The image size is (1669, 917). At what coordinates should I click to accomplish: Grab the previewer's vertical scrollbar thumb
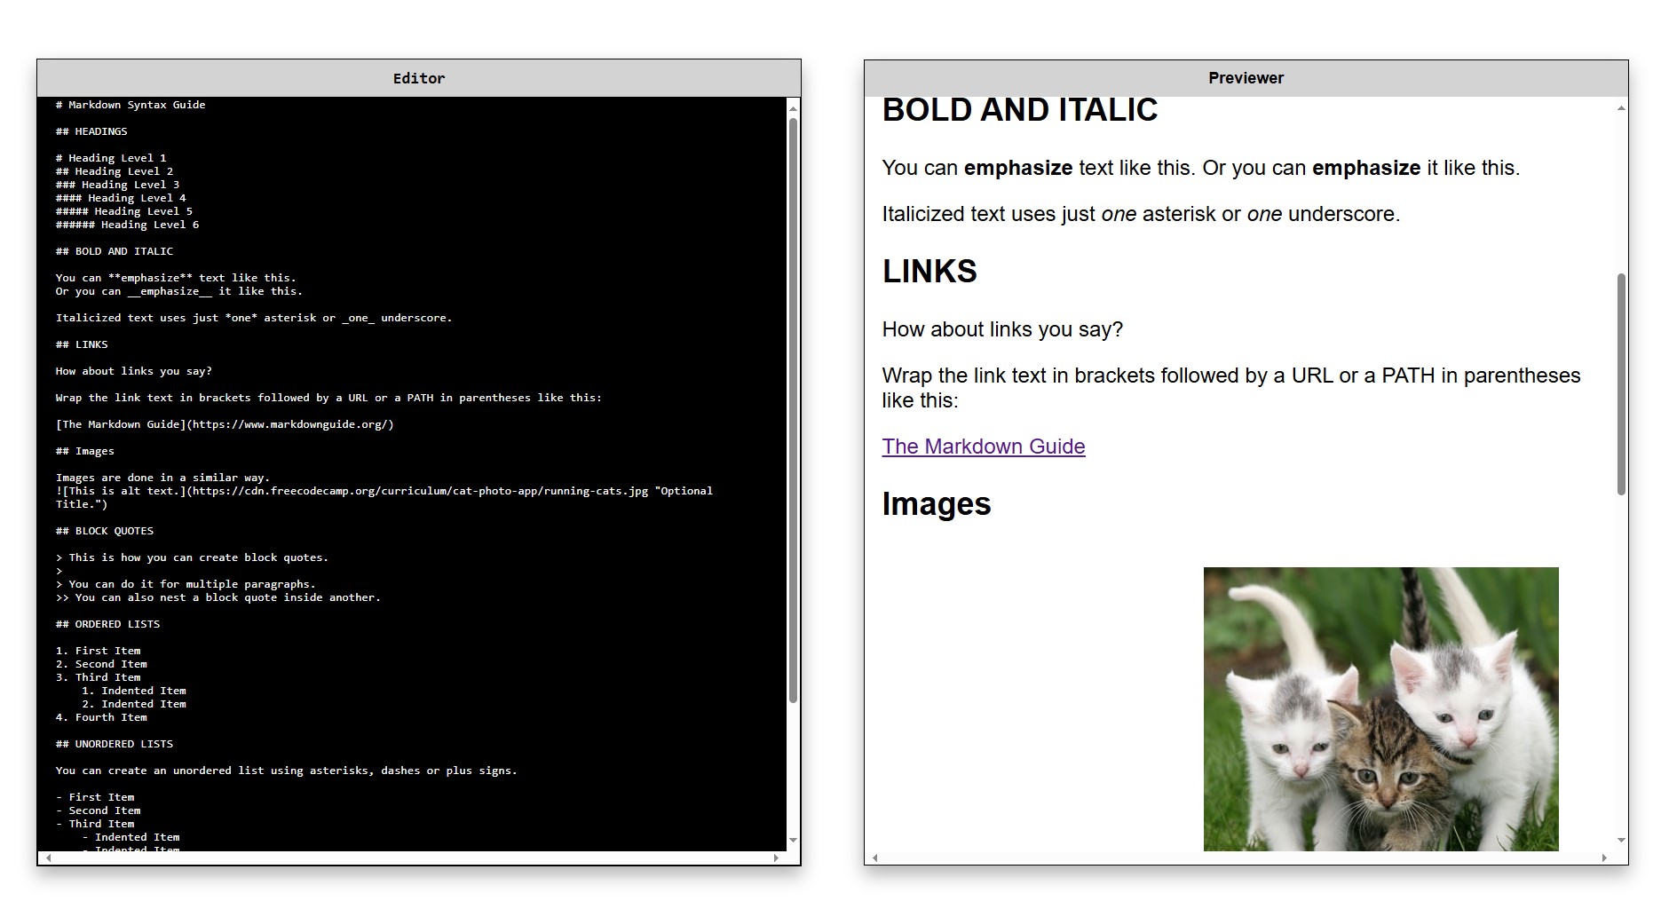pos(1621,383)
